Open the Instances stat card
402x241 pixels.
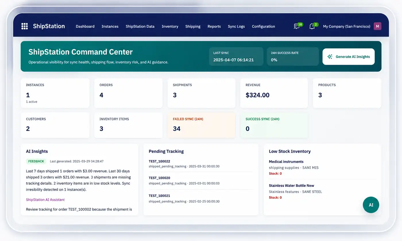(x=55, y=93)
